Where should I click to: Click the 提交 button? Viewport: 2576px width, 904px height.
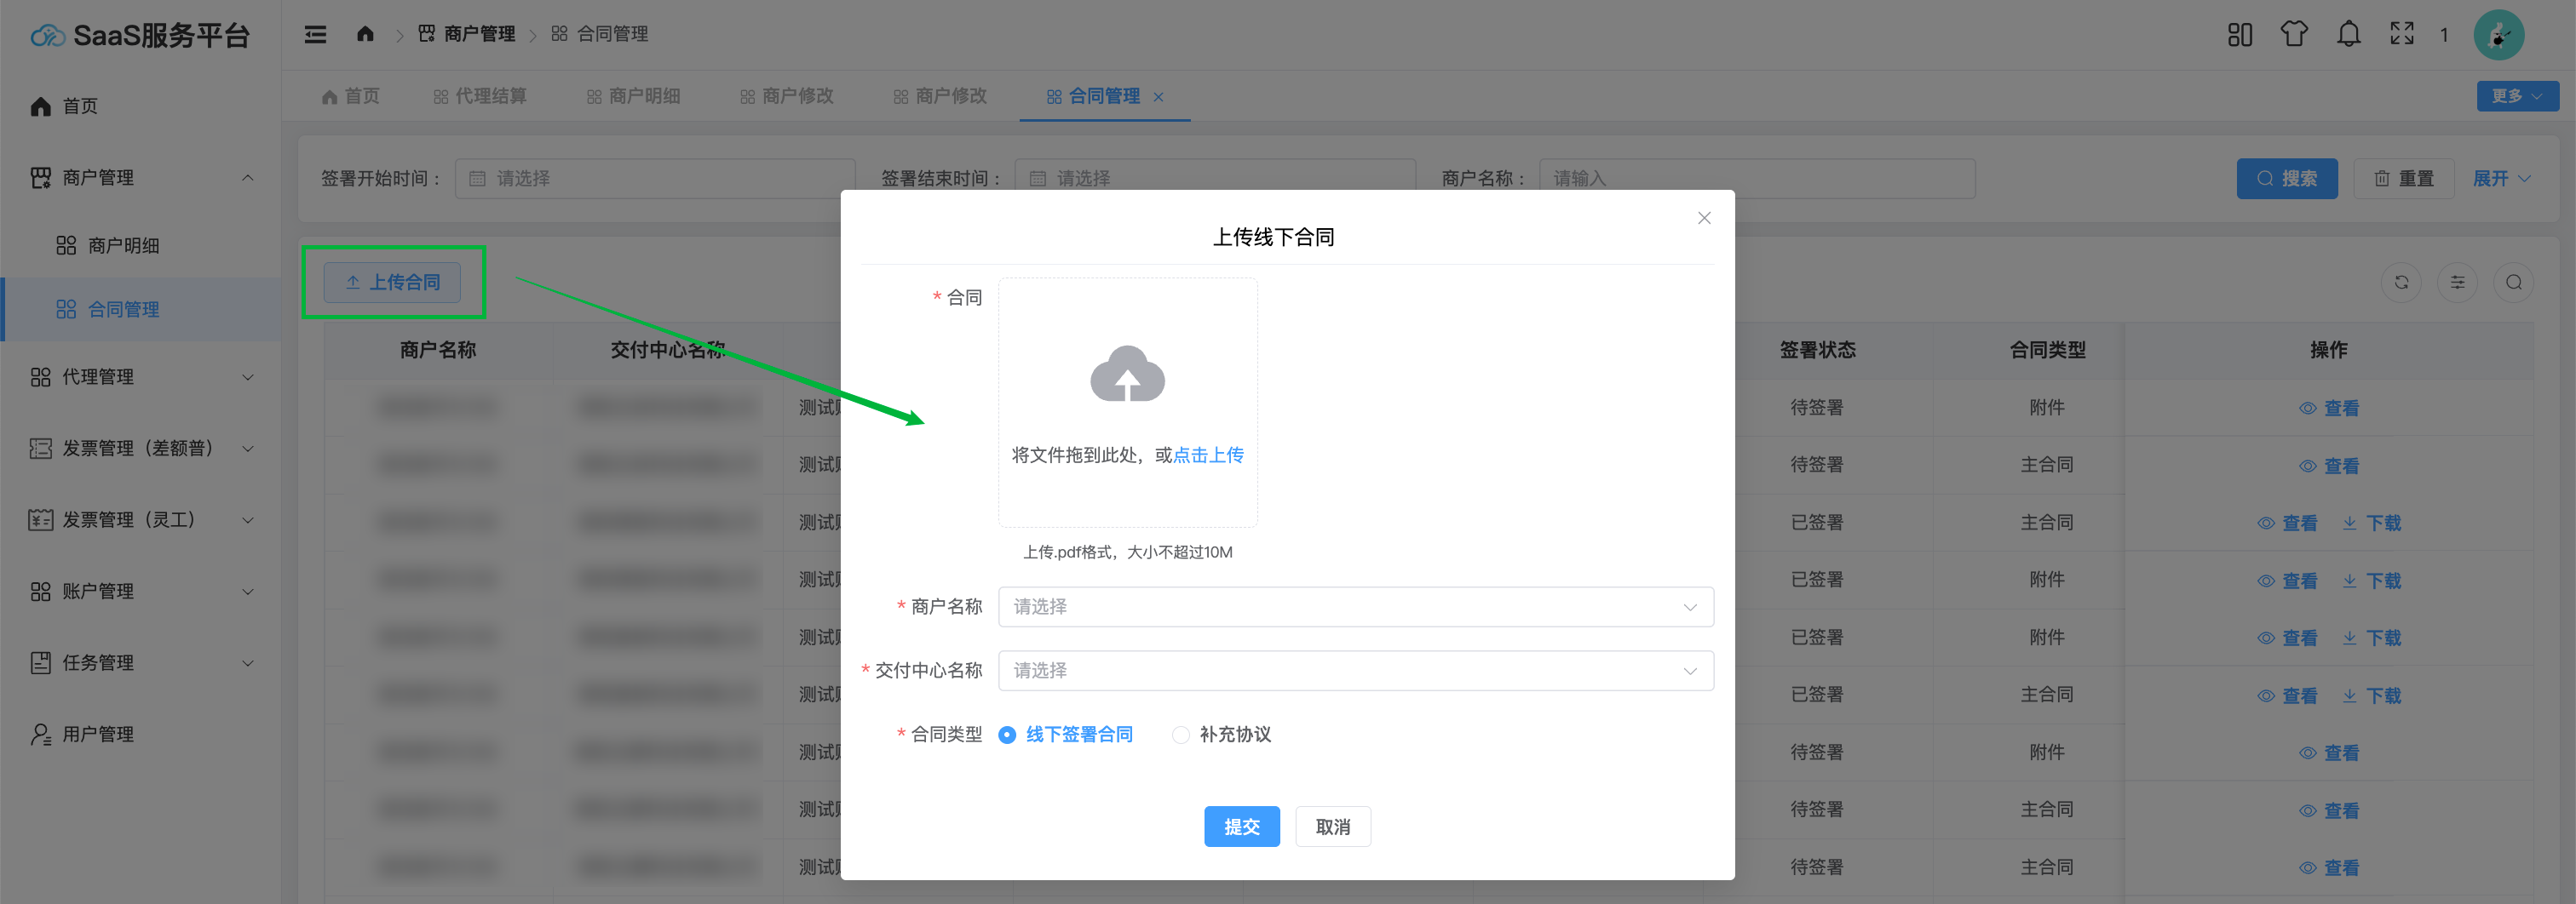pos(1241,827)
